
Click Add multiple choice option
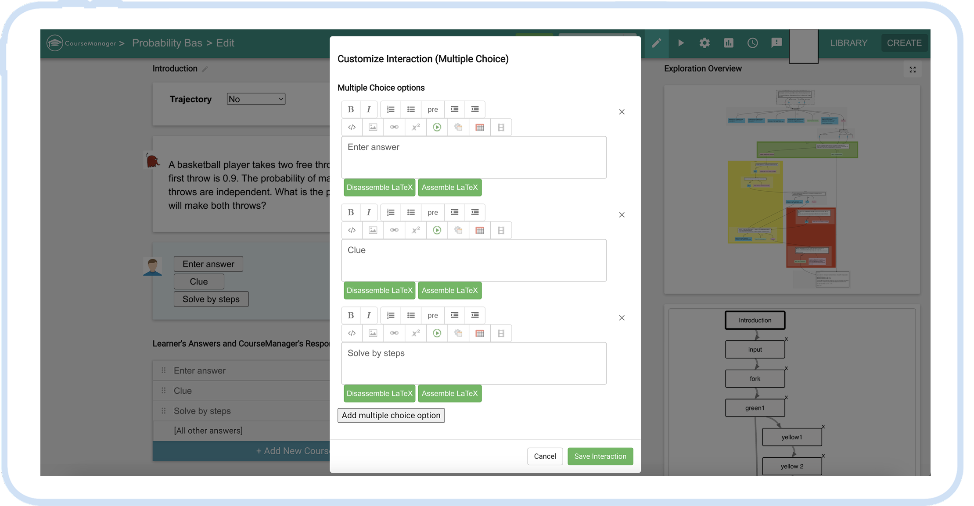[391, 415]
